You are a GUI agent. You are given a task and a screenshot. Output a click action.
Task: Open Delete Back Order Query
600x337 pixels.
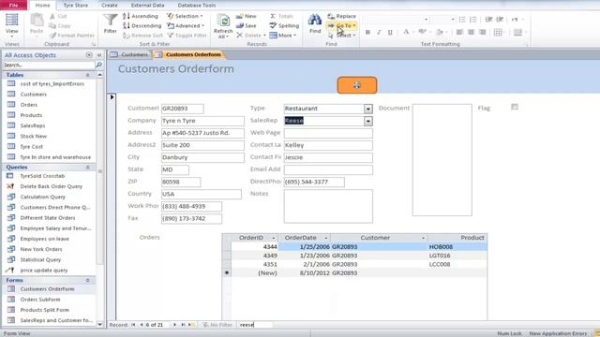click(52, 186)
